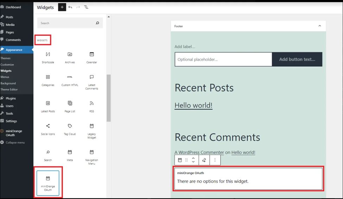Screen dimensions: 343x199
Task: Click the block inserter scrollbar
Action: (x=109, y=98)
